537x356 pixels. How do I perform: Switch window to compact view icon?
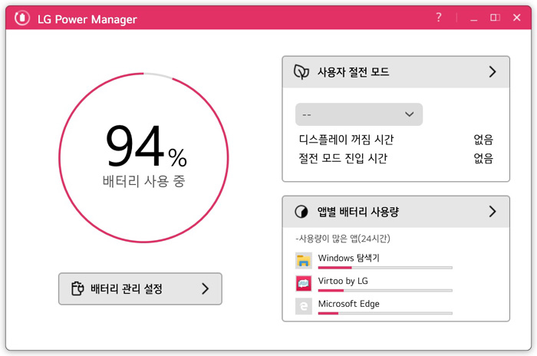(495, 18)
